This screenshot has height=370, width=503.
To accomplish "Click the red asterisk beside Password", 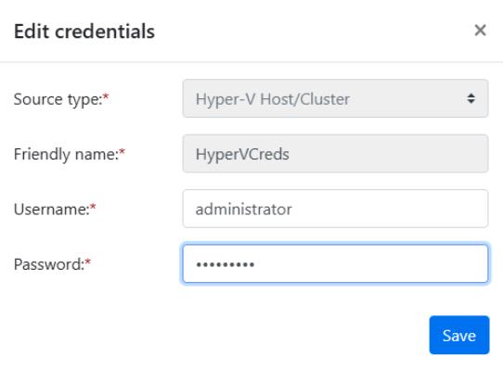I will tap(88, 262).
